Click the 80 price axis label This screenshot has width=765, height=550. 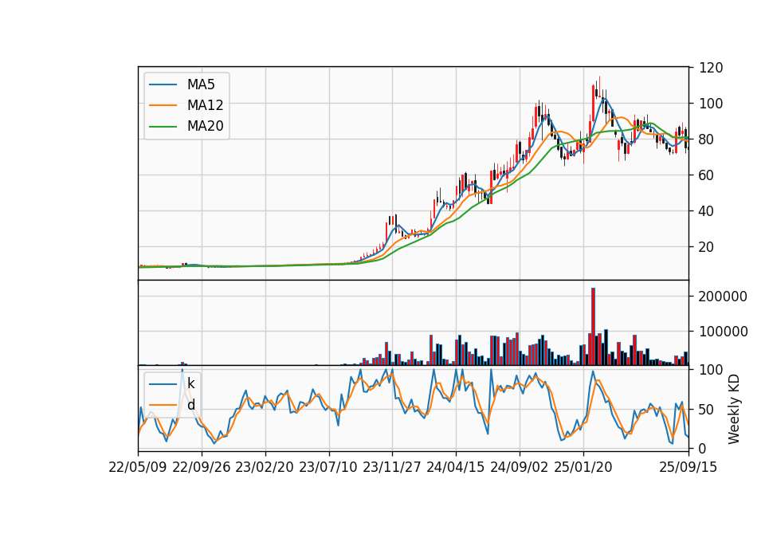point(707,139)
